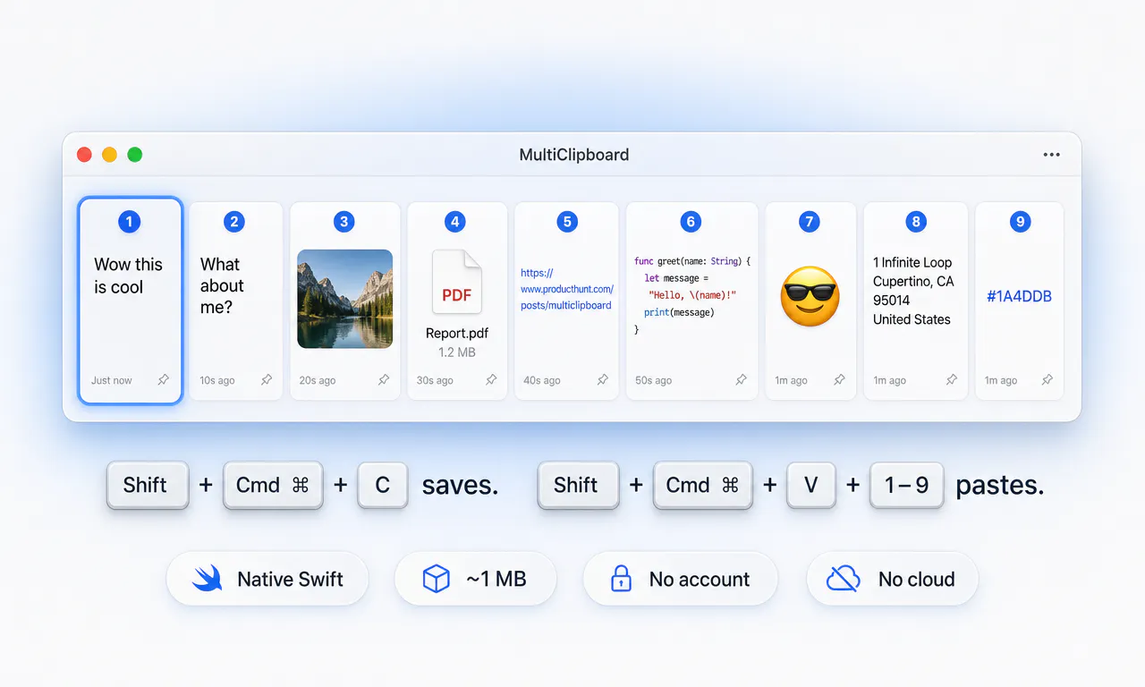
Task: Pin the sunglasses emoji clip
Action: pos(839,380)
